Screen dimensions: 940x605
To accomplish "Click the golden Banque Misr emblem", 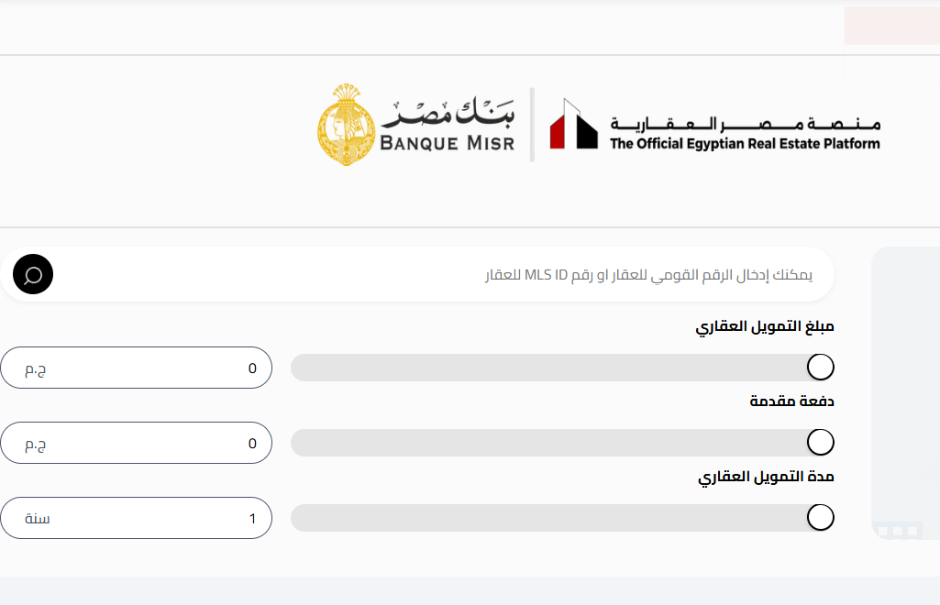I will pyautogui.click(x=345, y=126).
